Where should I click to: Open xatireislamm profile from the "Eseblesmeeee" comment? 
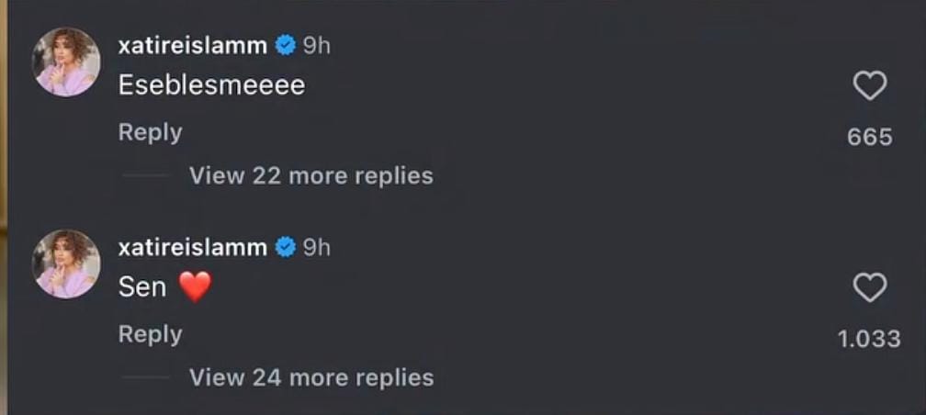pyautogui.click(x=192, y=45)
